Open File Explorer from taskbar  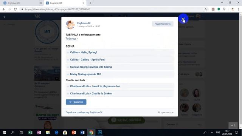click(x=48, y=133)
